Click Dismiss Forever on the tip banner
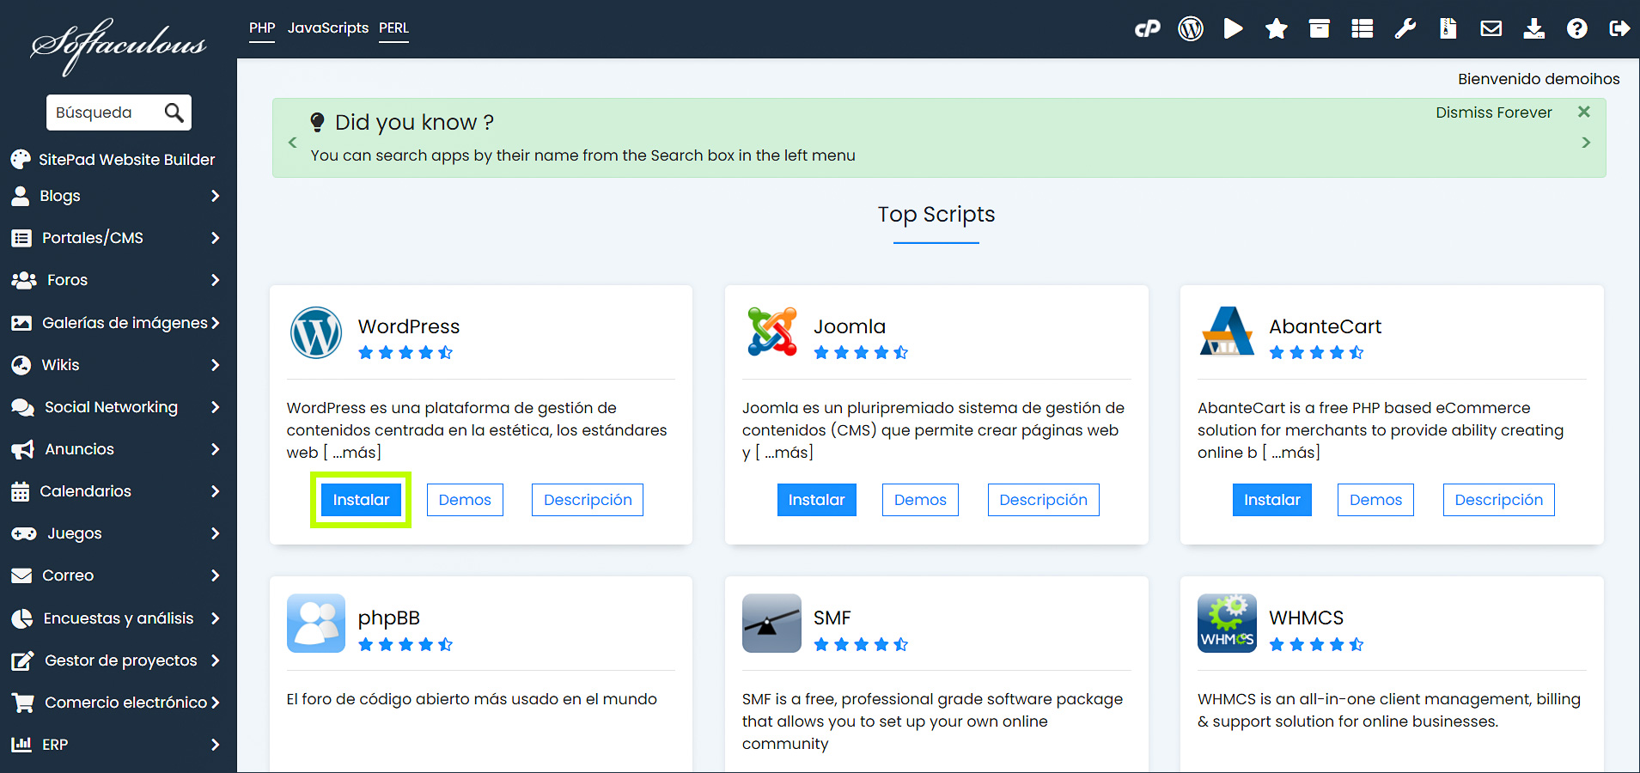This screenshot has width=1640, height=773. coord(1493,113)
